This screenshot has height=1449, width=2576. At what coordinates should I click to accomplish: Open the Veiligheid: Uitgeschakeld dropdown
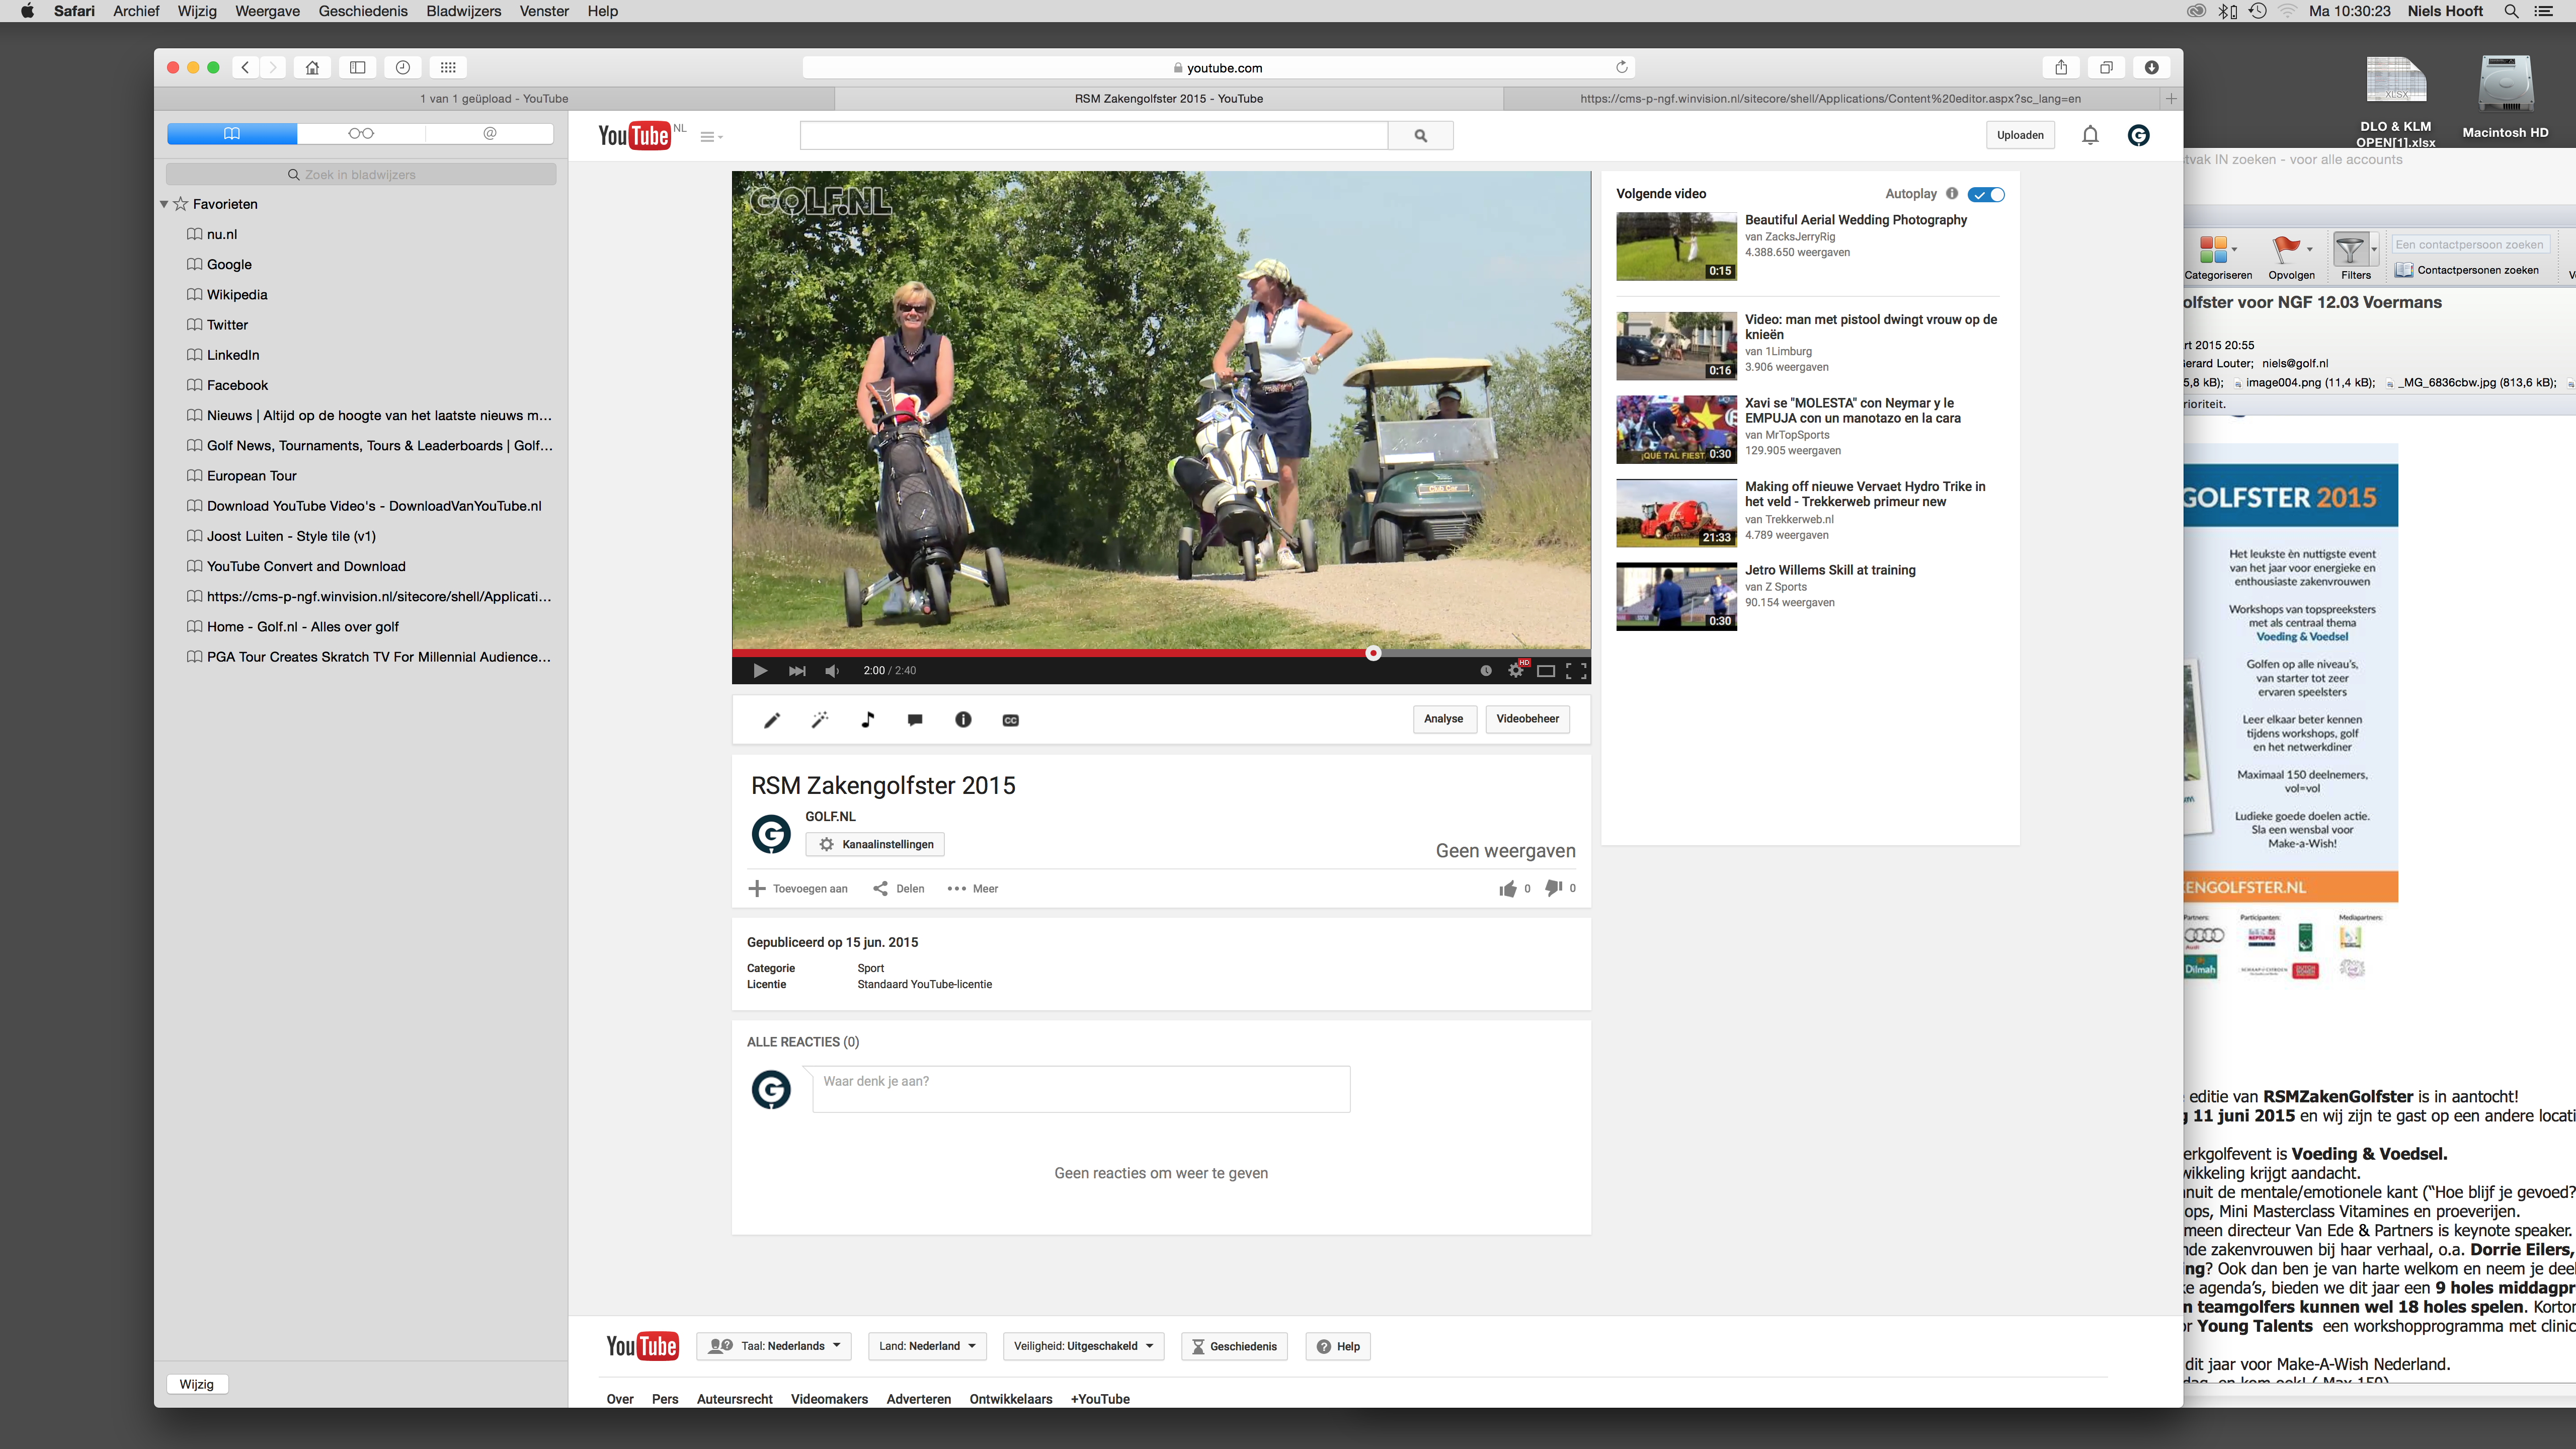pyautogui.click(x=1084, y=1346)
